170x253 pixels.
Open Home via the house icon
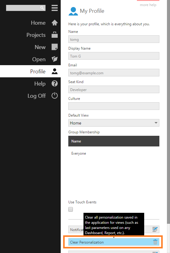[55, 23]
